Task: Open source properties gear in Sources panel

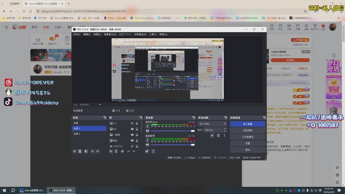Action: coord(122,151)
